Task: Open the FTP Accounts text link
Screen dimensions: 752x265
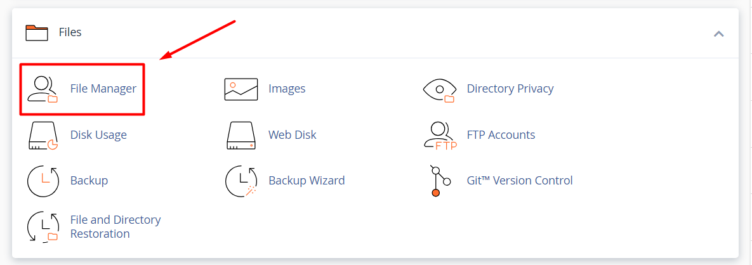Action: [x=501, y=135]
